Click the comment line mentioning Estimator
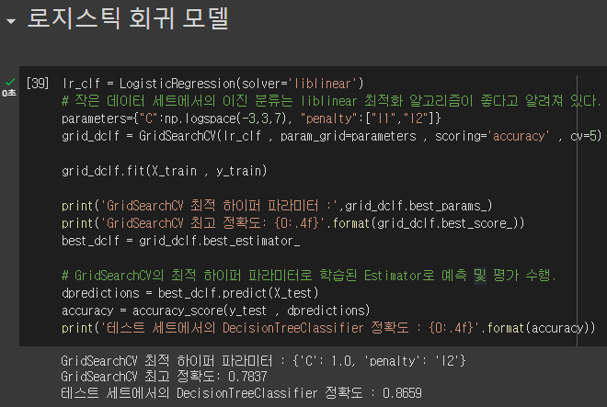The image size is (607, 407). pos(308,276)
